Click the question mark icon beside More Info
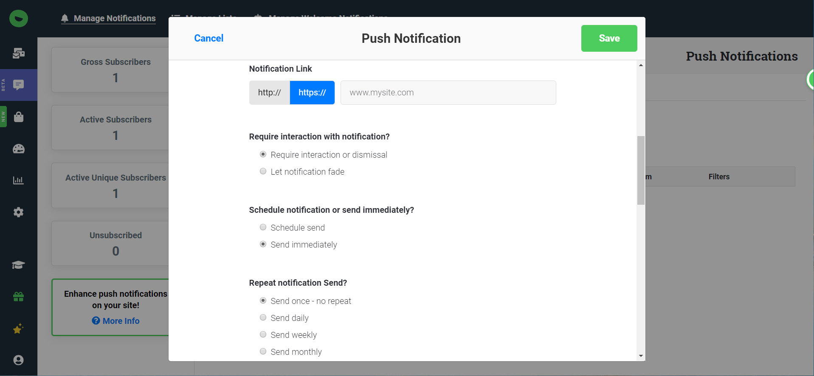814x376 pixels. tap(96, 320)
